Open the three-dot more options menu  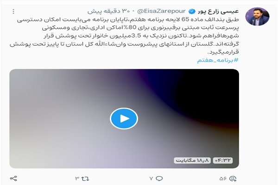click(x=13, y=12)
